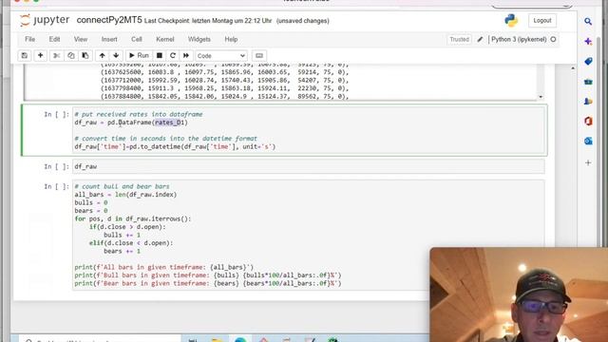
Task: Open the shopping tag sidebar icon
Action: pos(588,61)
